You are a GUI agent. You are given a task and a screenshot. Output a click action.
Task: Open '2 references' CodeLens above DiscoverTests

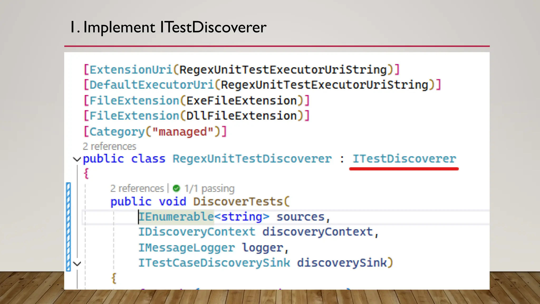coord(137,188)
